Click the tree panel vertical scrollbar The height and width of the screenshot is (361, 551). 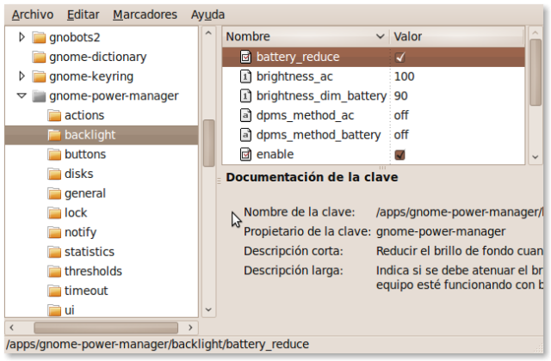(207, 143)
